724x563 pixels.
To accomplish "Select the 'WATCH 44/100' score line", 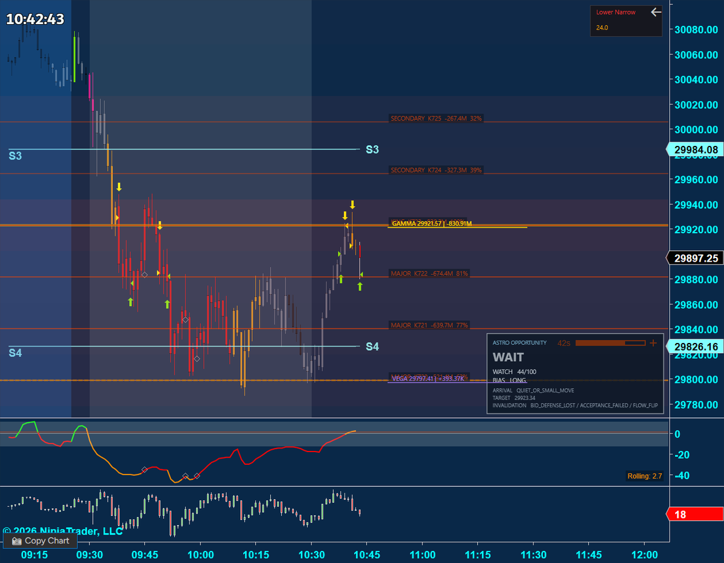I will click(x=514, y=371).
